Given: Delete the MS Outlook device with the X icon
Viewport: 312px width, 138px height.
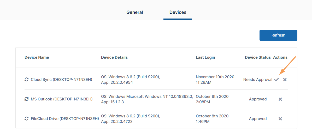Looking at the screenshot, I should (280, 99).
